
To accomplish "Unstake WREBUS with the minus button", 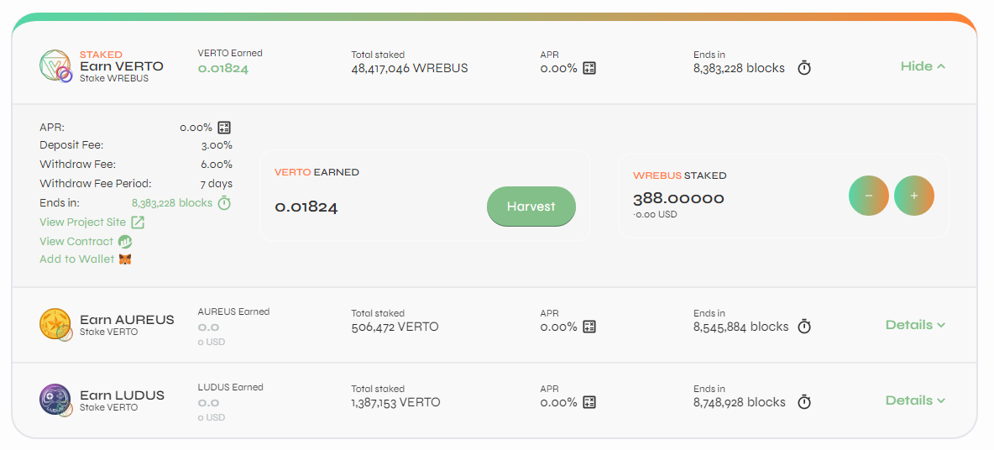I will 868,196.
